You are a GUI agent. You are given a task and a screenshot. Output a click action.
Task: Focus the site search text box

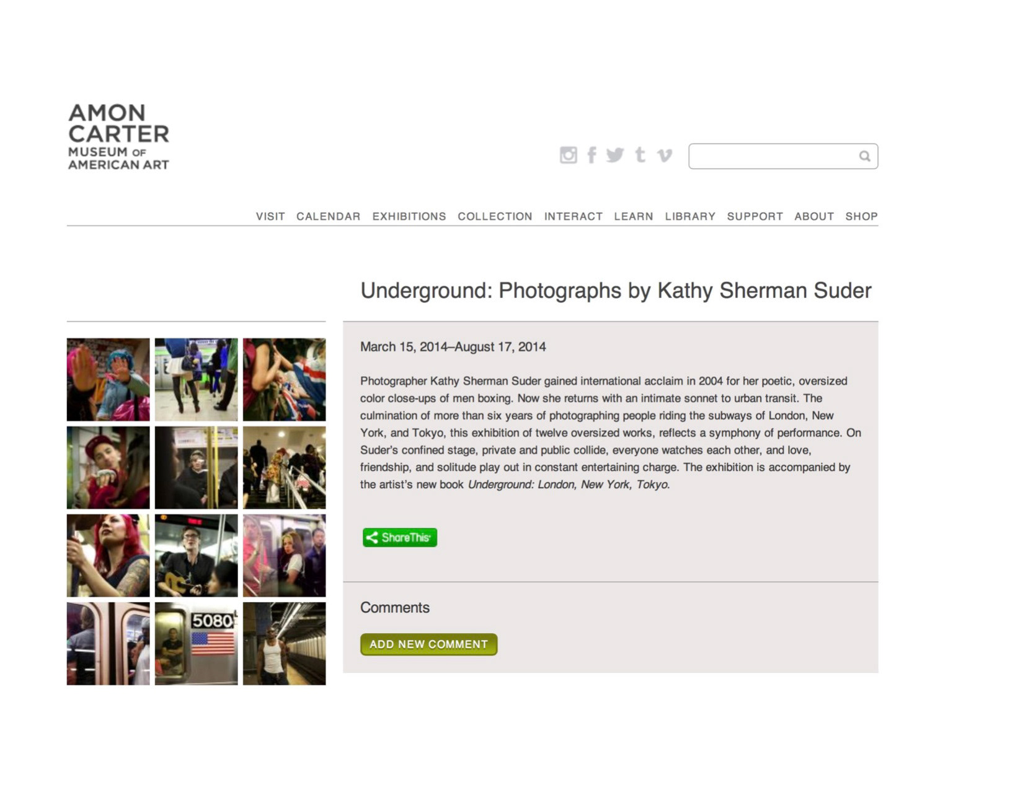coord(783,156)
